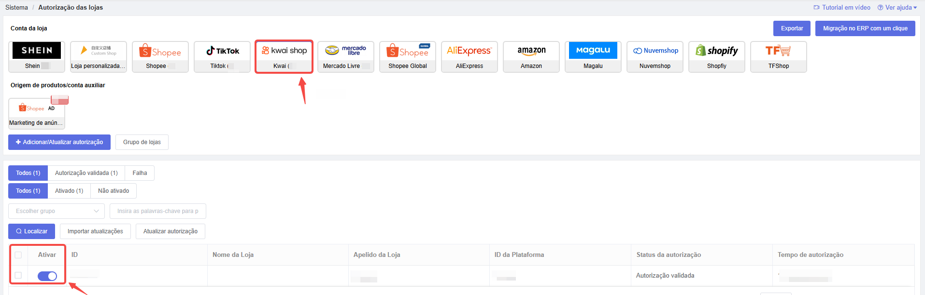925x295 pixels.
Task: Switch to Autorização validada (1) tab
Action: (86, 173)
